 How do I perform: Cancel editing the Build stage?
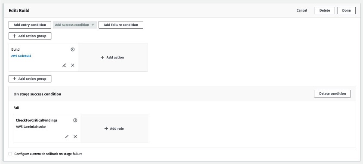click(302, 11)
